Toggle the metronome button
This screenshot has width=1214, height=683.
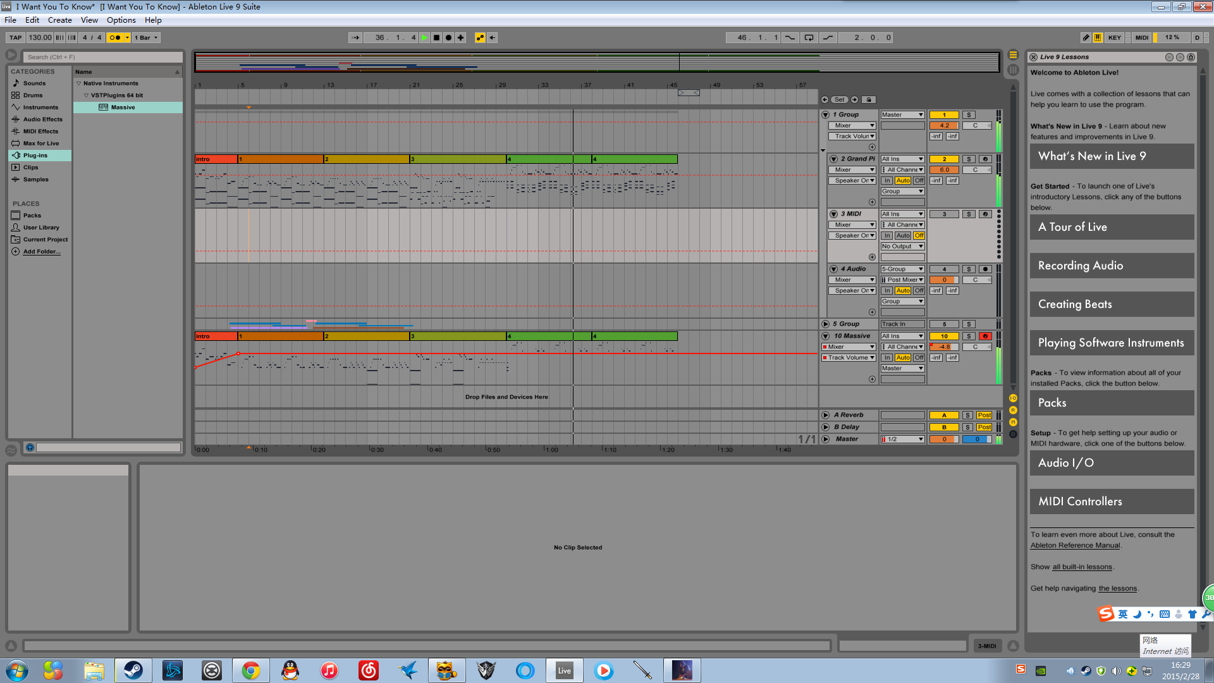coord(114,37)
